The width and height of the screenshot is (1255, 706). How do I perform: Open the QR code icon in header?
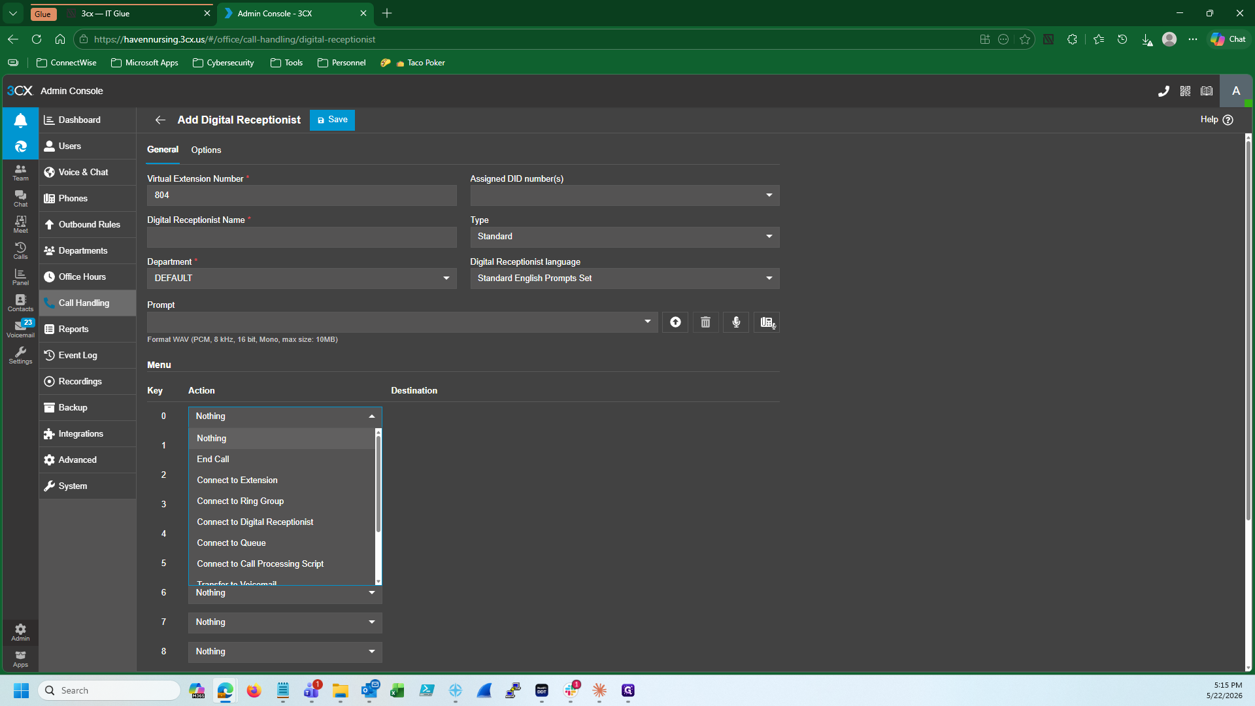[1185, 91]
